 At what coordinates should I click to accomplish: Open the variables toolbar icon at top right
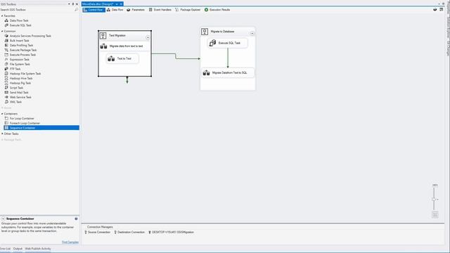(x=435, y=10)
